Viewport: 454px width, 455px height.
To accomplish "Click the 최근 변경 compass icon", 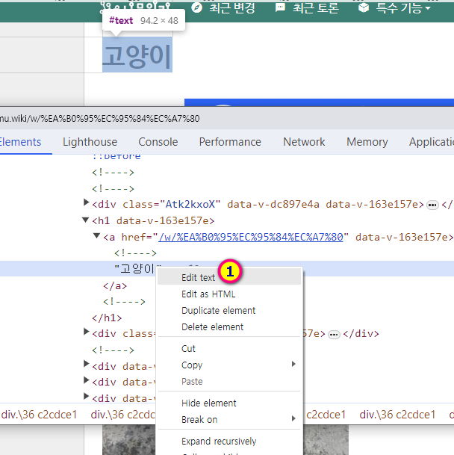I will (197, 8).
